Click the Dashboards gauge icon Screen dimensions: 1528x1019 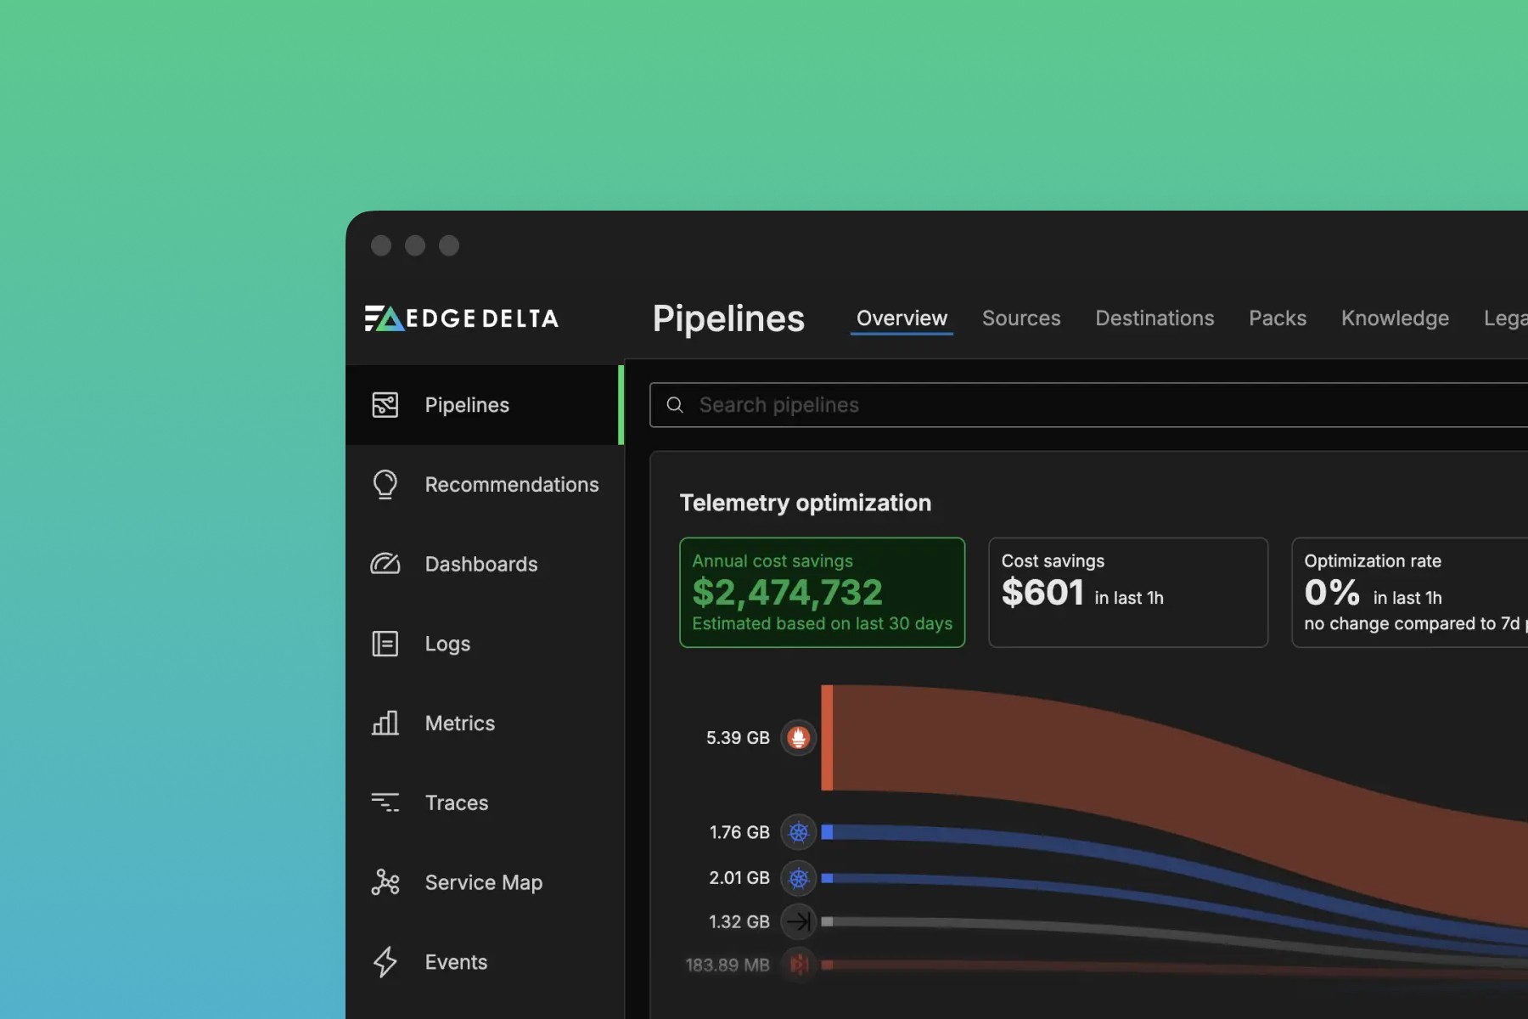pyautogui.click(x=385, y=564)
